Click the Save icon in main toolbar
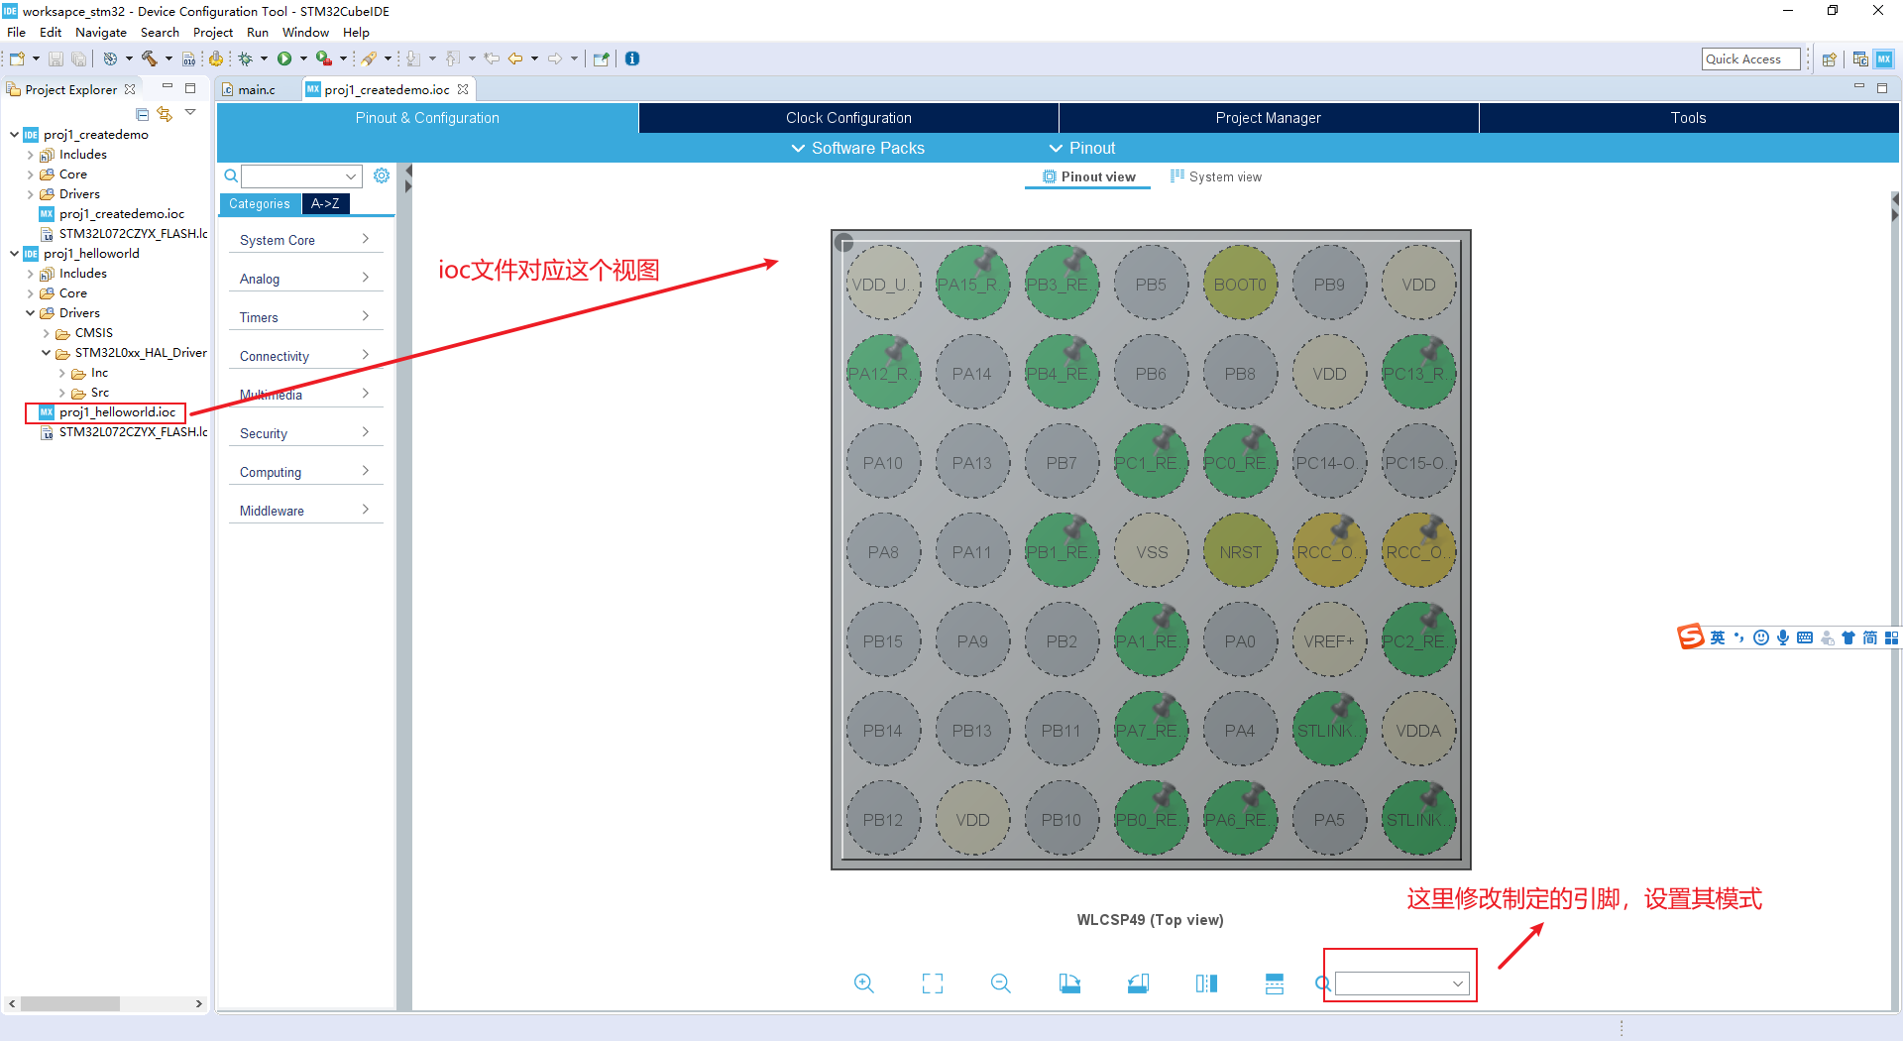The height and width of the screenshot is (1041, 1903). [56, 59]
